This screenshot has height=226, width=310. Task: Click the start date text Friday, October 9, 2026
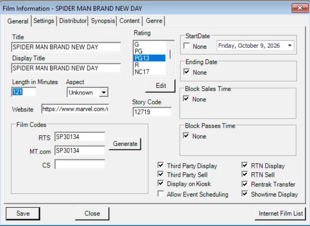(249, 46)
